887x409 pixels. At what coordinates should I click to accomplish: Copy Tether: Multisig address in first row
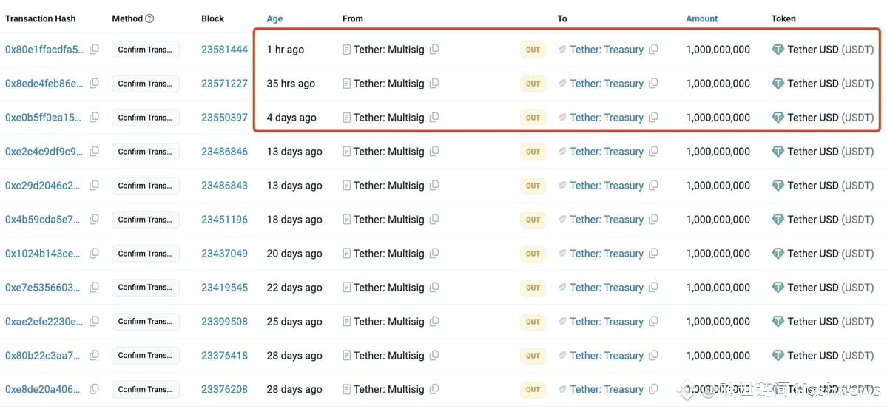(x=434, y=50)
